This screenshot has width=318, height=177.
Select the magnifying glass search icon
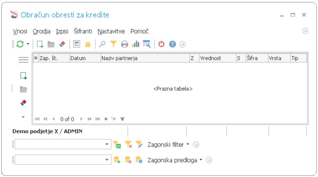pyautogui.click(x=102, y=44)
